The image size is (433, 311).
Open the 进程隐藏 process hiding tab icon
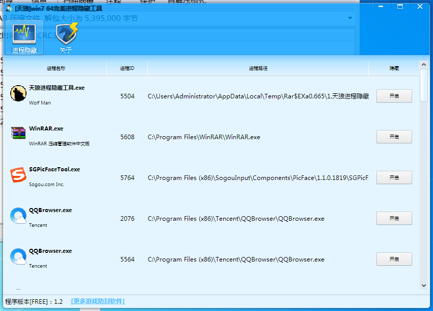tap(24, 34)
